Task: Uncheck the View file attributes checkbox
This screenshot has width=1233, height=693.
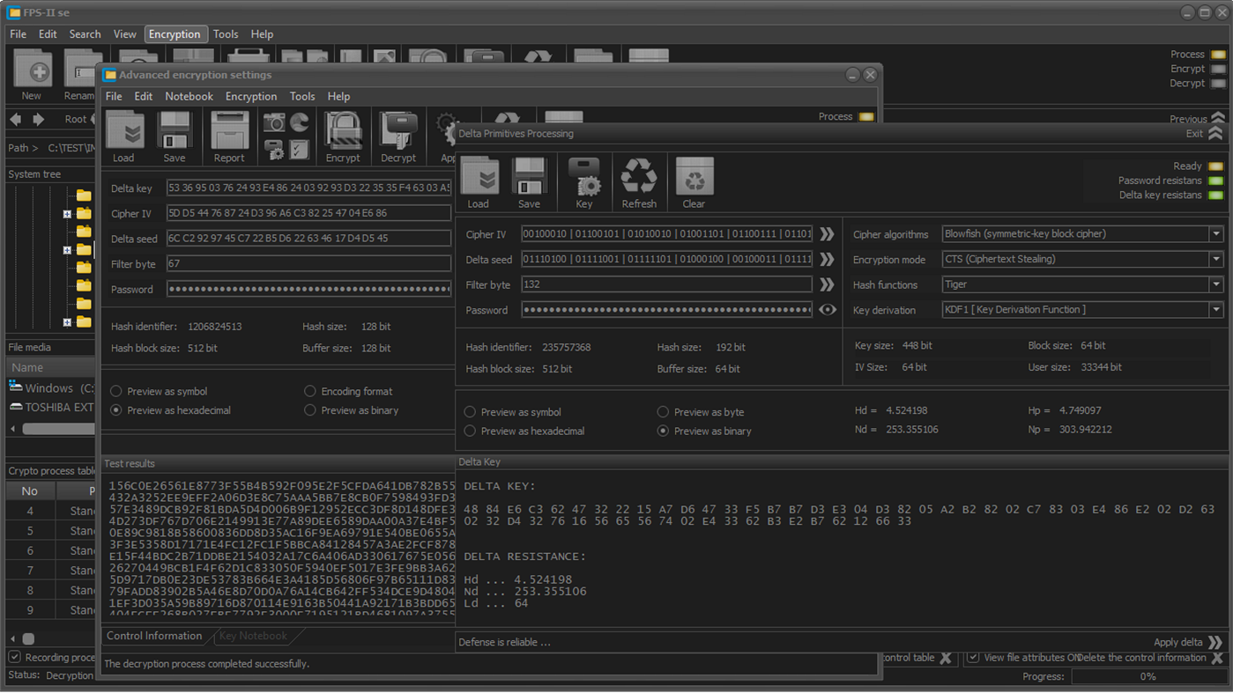Action: (x=973, y=658)
